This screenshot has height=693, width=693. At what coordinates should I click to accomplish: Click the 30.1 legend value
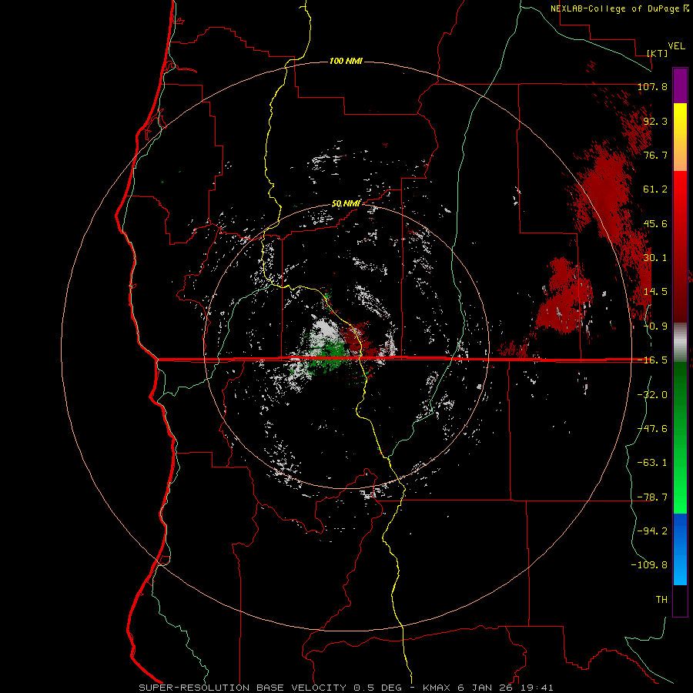point(655,258)
